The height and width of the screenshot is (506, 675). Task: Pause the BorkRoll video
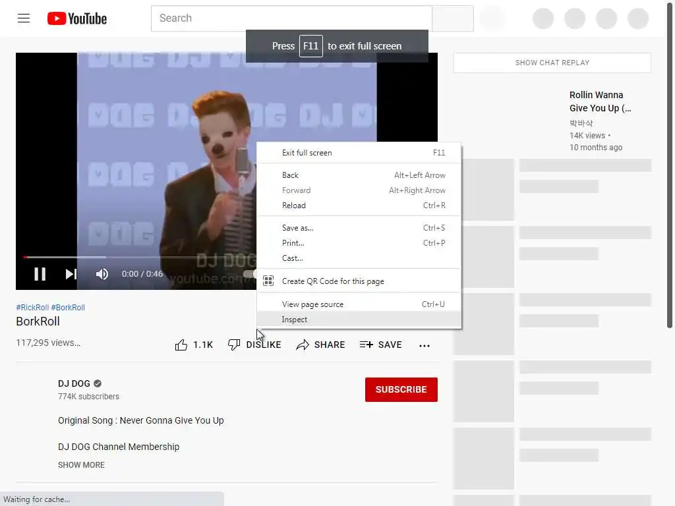pyautogui.click(x=40, y=274)
